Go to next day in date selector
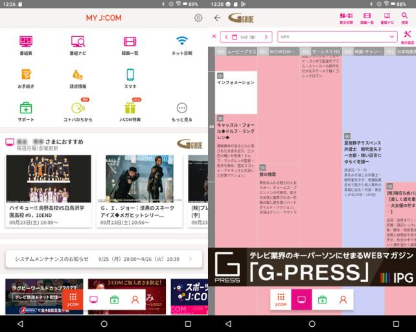This screenshot has width=416, height=332. 266,37
